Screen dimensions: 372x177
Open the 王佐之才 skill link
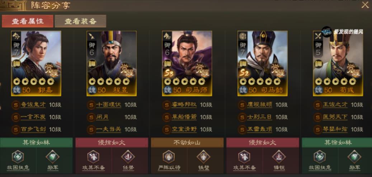click(x=335, y=104)
